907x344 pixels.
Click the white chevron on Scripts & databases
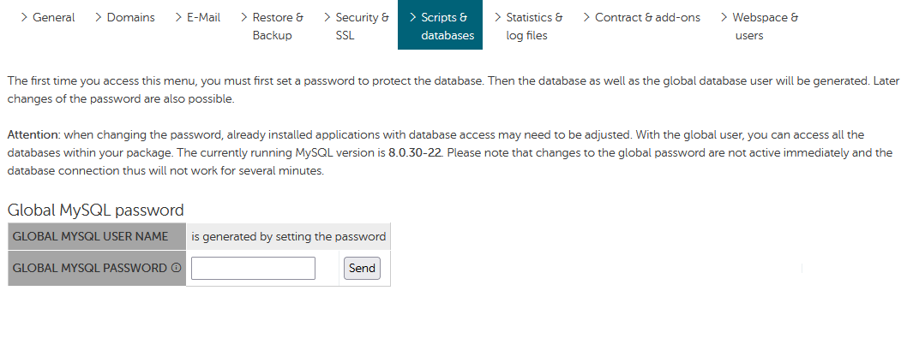pyautogui.click(x=413, y=17)
